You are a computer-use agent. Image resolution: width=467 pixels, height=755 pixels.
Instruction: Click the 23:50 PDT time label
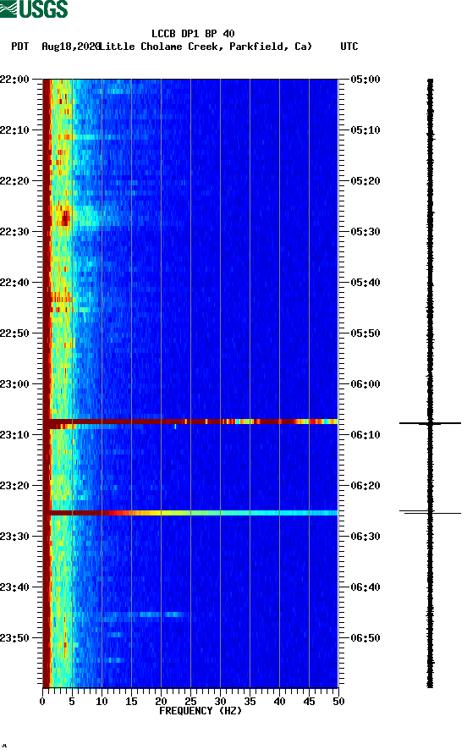tap(14, 638)
